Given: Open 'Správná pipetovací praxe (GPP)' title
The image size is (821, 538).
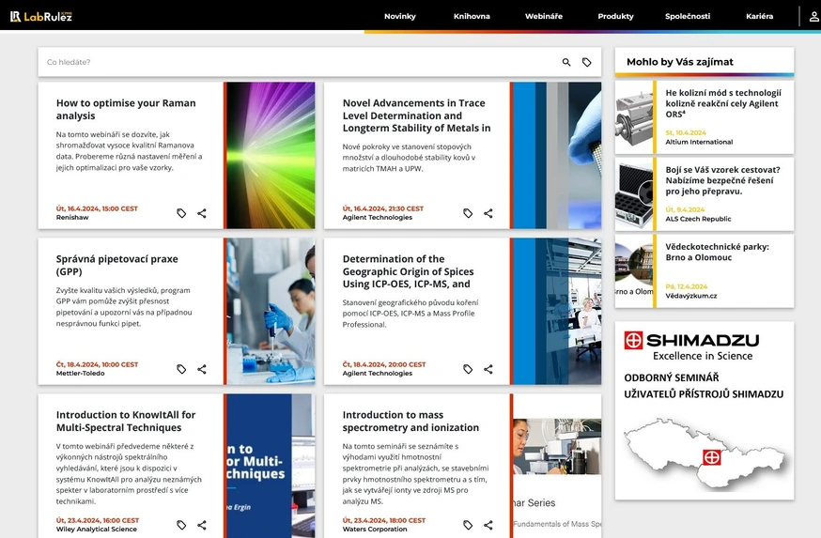Looking at the screenshot, I should click(x=116, y=266).
